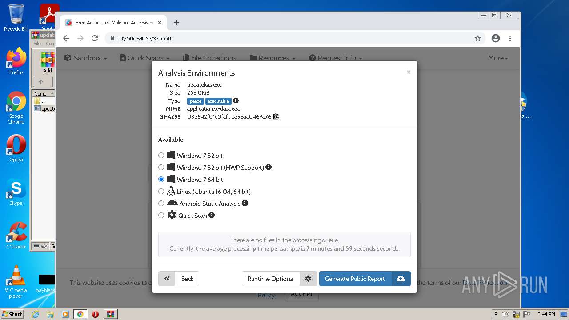569x320 pixels.
Task: Open a new browser tab
Action: (176, 23)
